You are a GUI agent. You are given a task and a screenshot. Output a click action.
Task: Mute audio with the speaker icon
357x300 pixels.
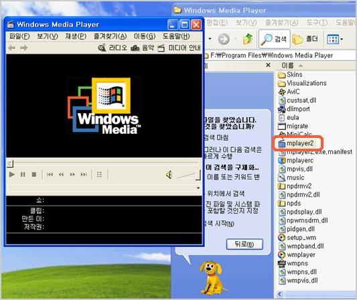tap(169, 175)
